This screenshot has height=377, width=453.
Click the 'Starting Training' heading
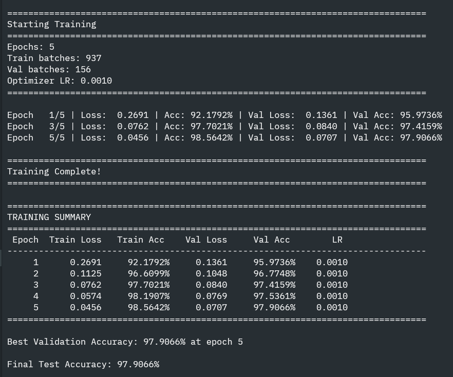pyautogui.click(x=52, y=25)
